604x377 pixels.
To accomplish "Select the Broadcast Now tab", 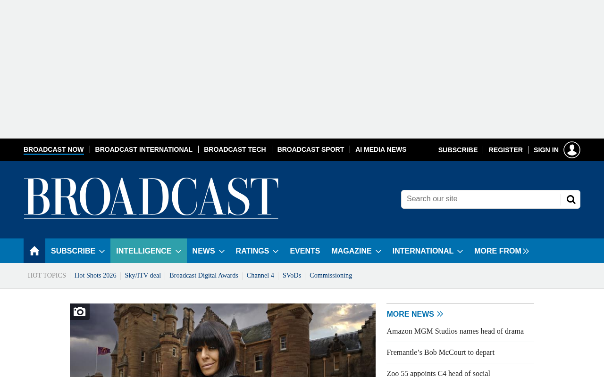I will click(x=54, y=149).
